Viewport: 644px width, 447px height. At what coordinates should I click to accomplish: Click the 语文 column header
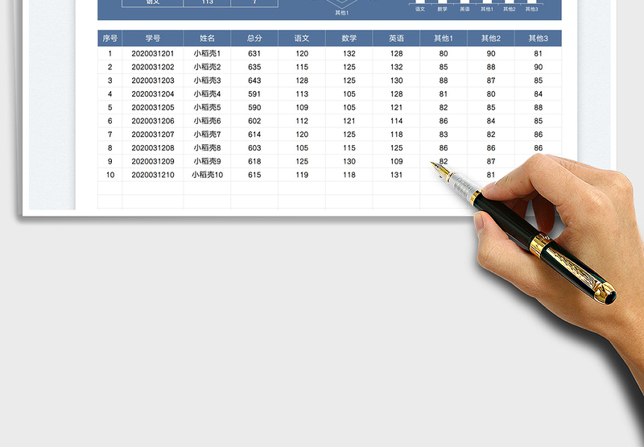(x=302, y=38)
